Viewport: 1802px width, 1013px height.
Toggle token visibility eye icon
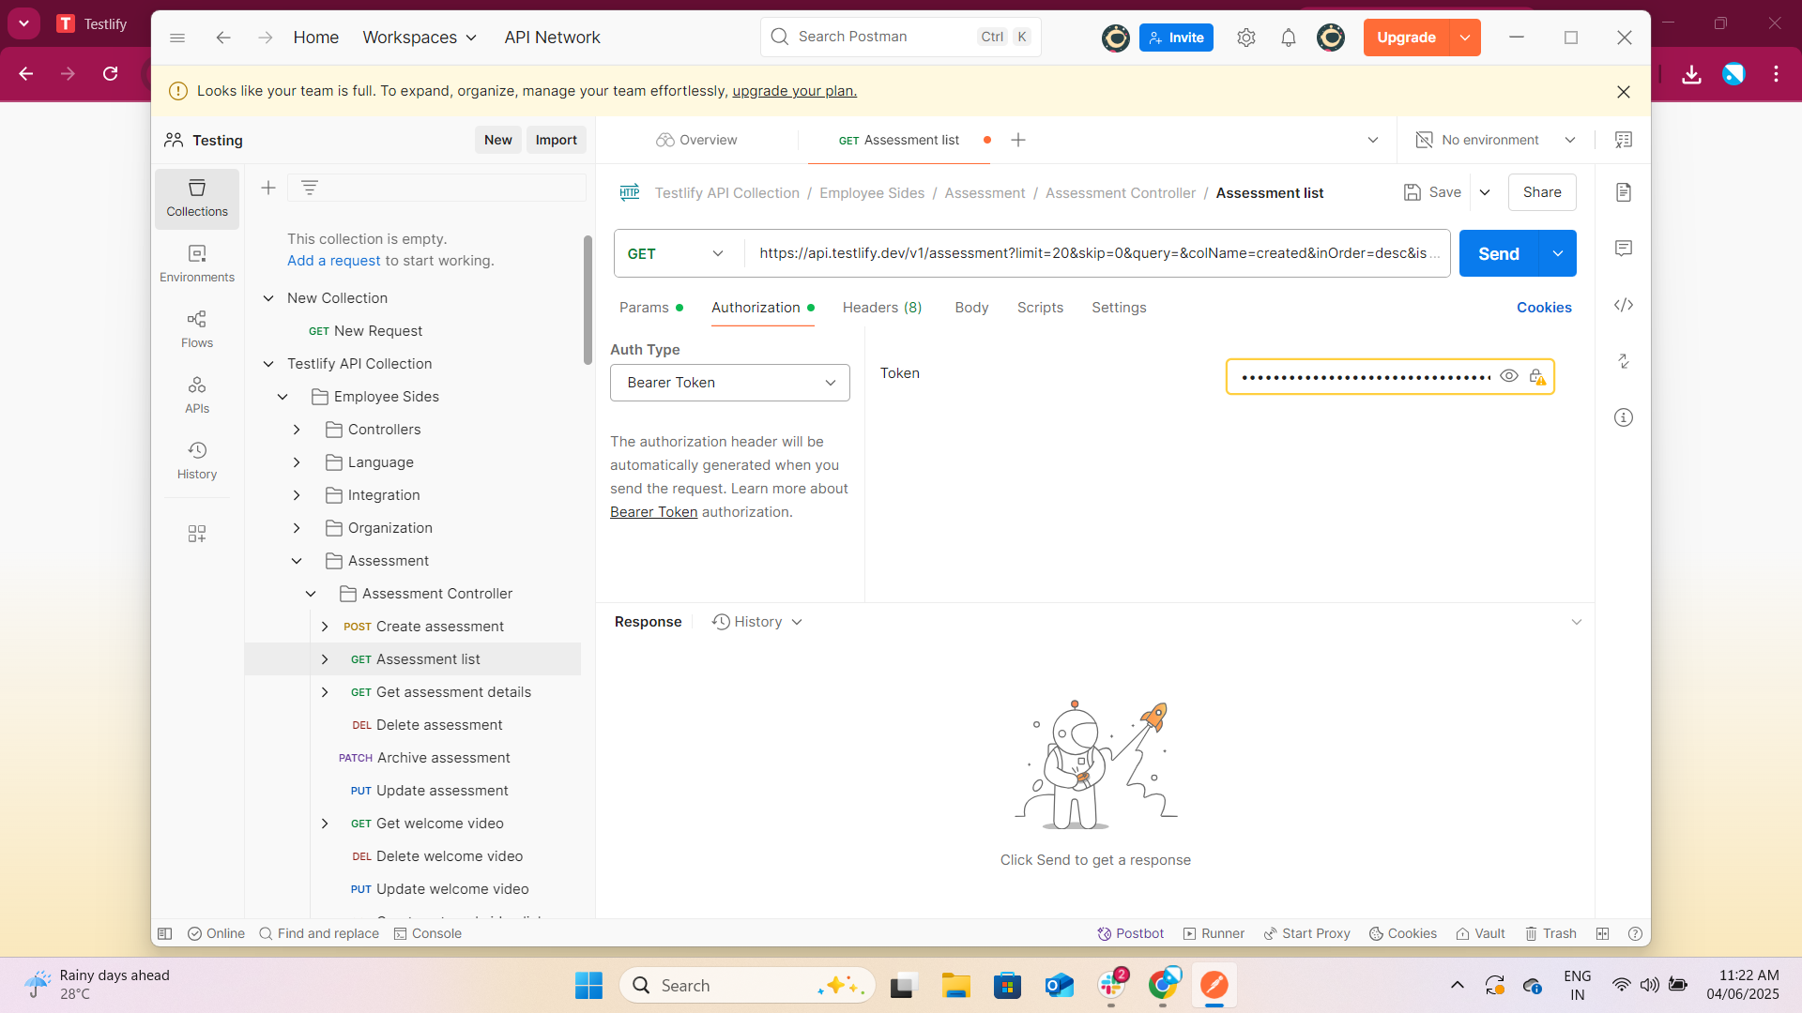click(x=1509, y=376)
